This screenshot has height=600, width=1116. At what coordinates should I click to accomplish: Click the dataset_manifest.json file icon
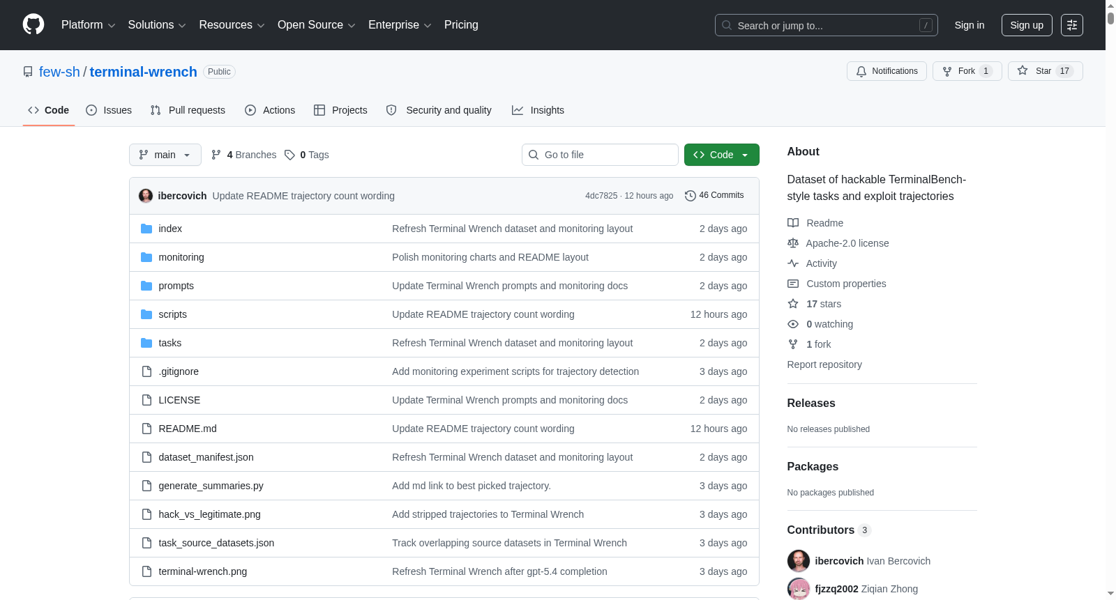coord(146,457)
